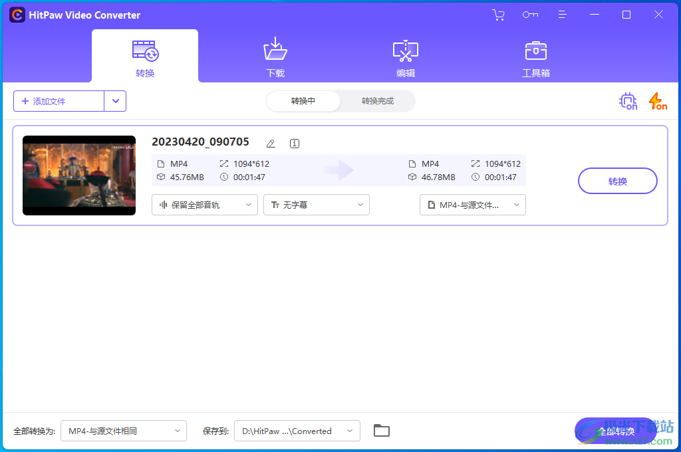
Task: Open the folder icon to browse save location
Action: 381,431
